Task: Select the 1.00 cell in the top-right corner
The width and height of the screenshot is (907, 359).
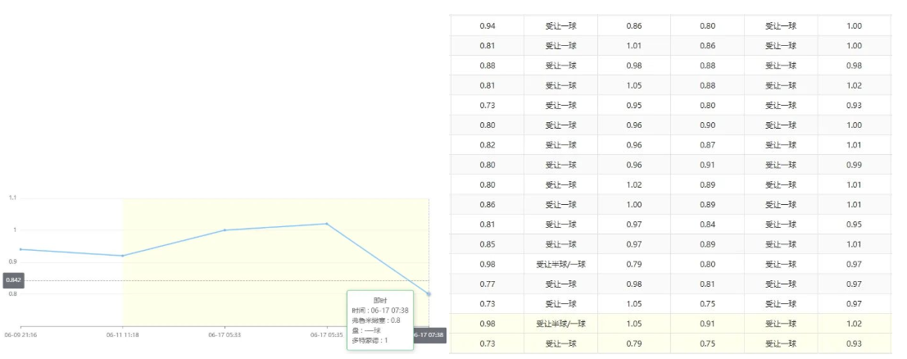Action: [x=855, y=26]
